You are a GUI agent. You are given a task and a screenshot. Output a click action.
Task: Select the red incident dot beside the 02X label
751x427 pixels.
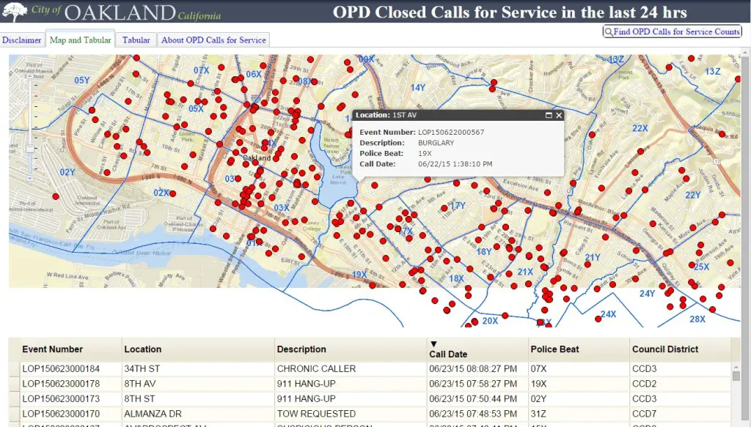coord(172,193)
